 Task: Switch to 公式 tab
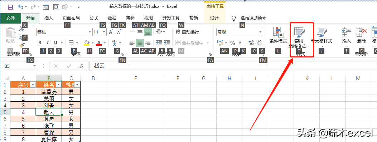[94, 18]
